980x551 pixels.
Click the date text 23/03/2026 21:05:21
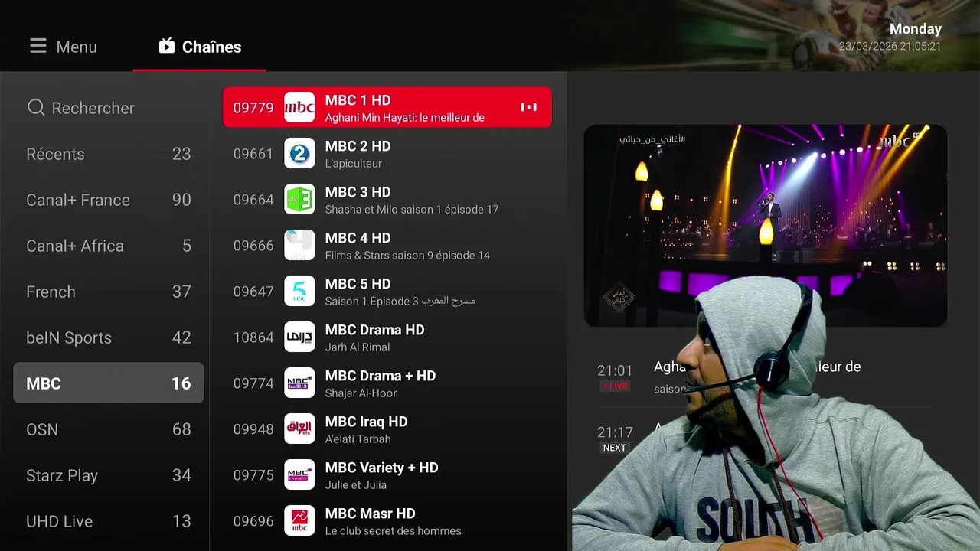[x=890, y=47]
